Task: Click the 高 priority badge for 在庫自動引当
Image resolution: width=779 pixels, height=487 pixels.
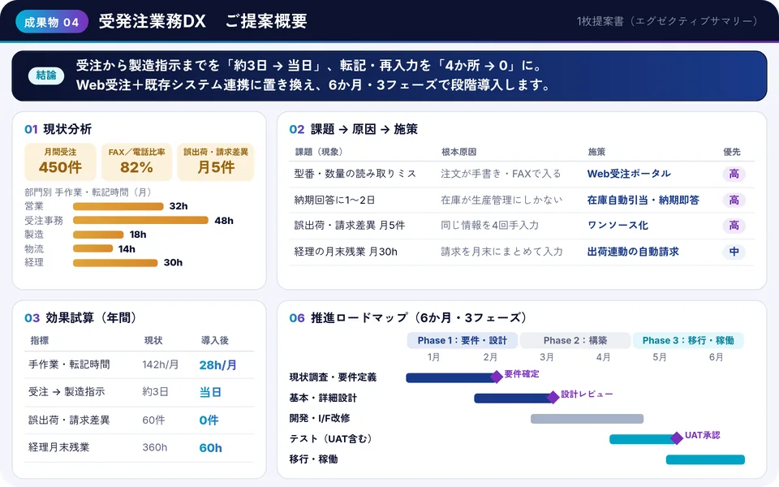Action: tap(734, 200)
